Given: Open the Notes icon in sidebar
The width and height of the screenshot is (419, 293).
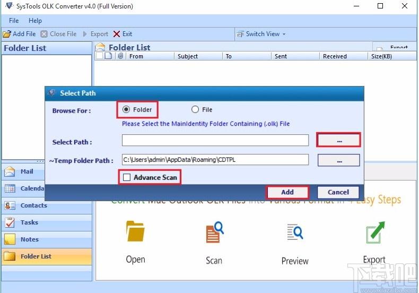Looking at the screenshot, I should tap(10, 239).
